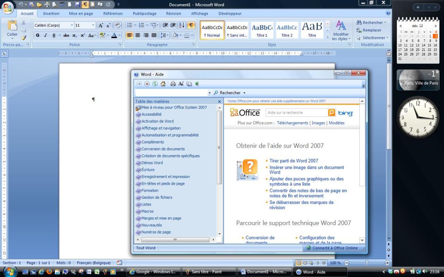The height and width of the screenshot is (277, 444).
Task: Apply superscript formatting
Action: [83, 35]
